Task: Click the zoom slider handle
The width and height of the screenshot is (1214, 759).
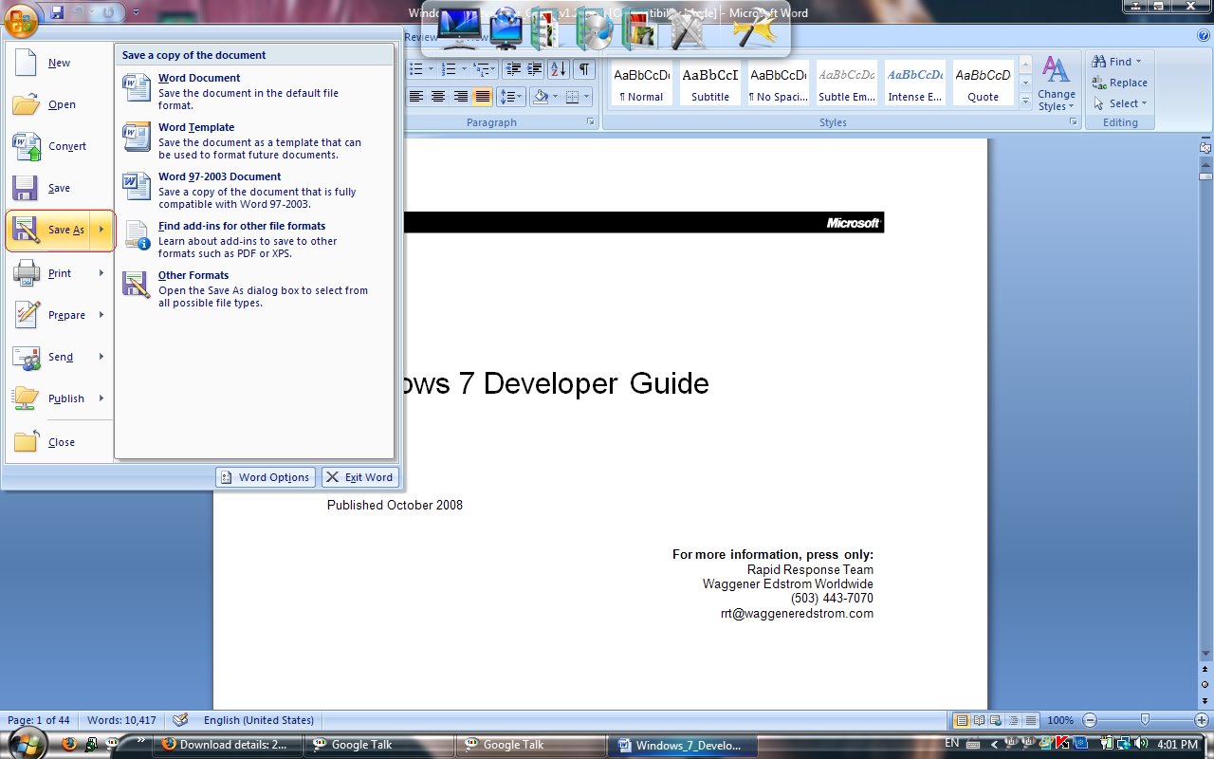Action: pos(1146,720)
